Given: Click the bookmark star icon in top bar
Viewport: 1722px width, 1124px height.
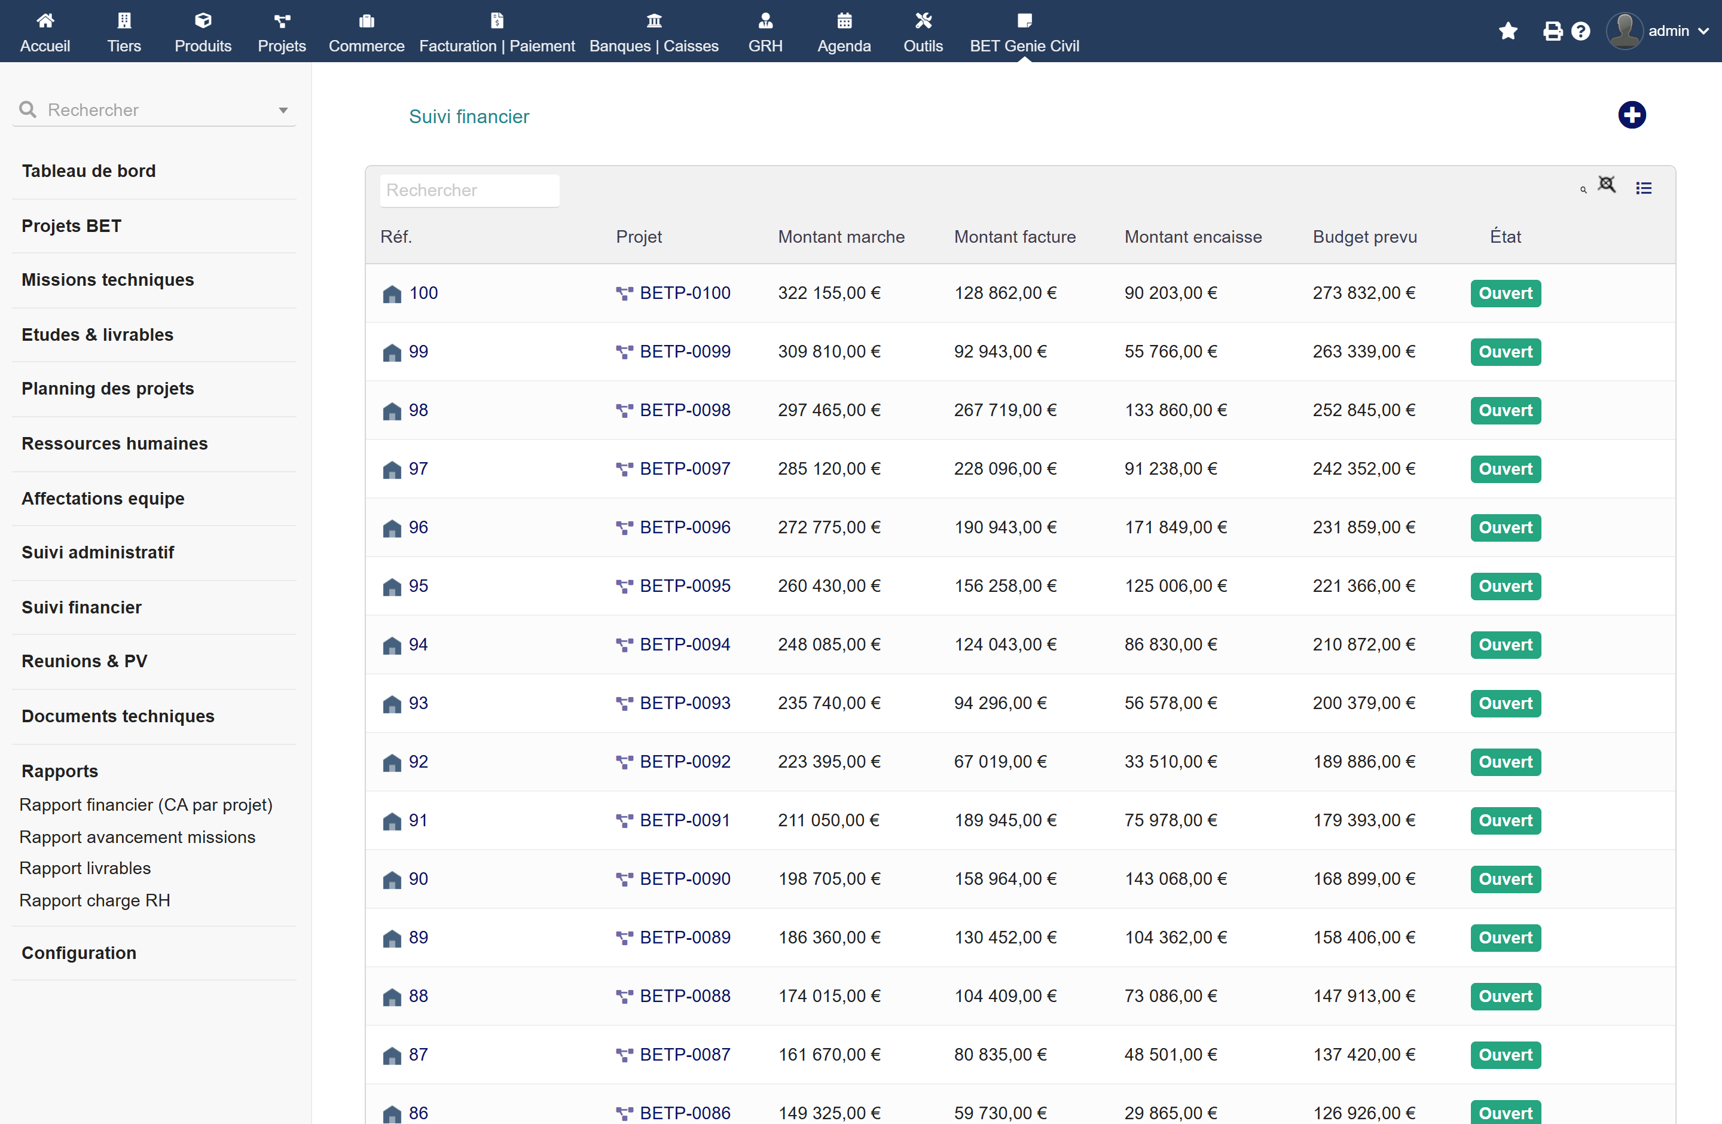Looking at the screenshot, I should pyautogui.click(x=1508, y=31).
